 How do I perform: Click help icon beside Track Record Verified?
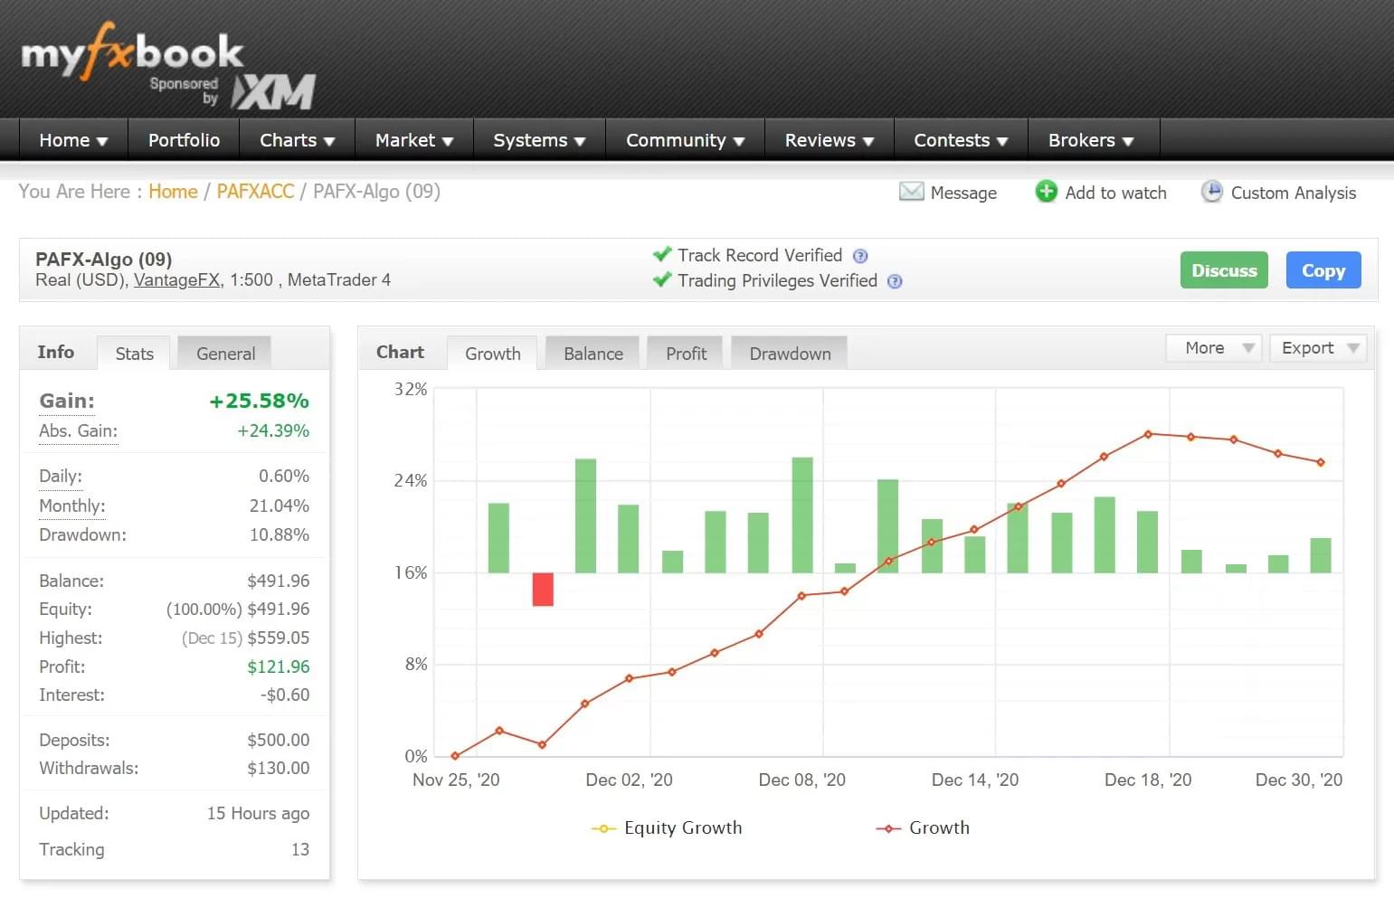pyautogui.click(x=860, y=256)
